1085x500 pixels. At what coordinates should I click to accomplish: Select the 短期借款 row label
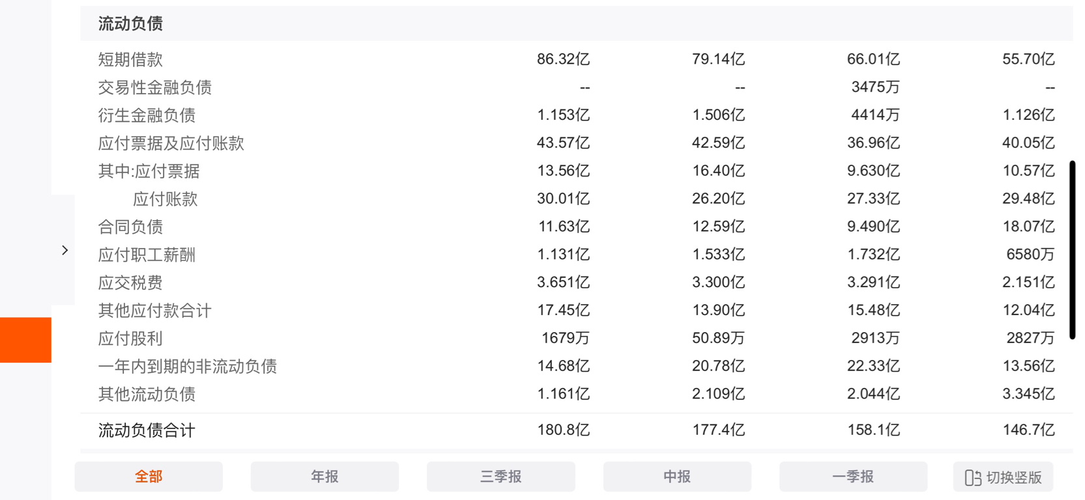[x=130, y=59]
